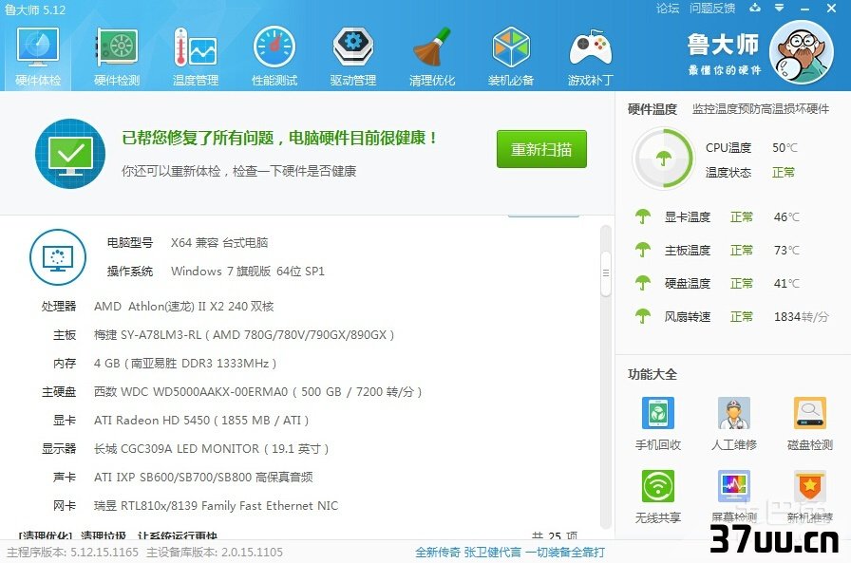Click the '4 GB (南亚易胜 DDR3 1333MHz)' memory entry
851x563 pixels.
pos(185,364)
